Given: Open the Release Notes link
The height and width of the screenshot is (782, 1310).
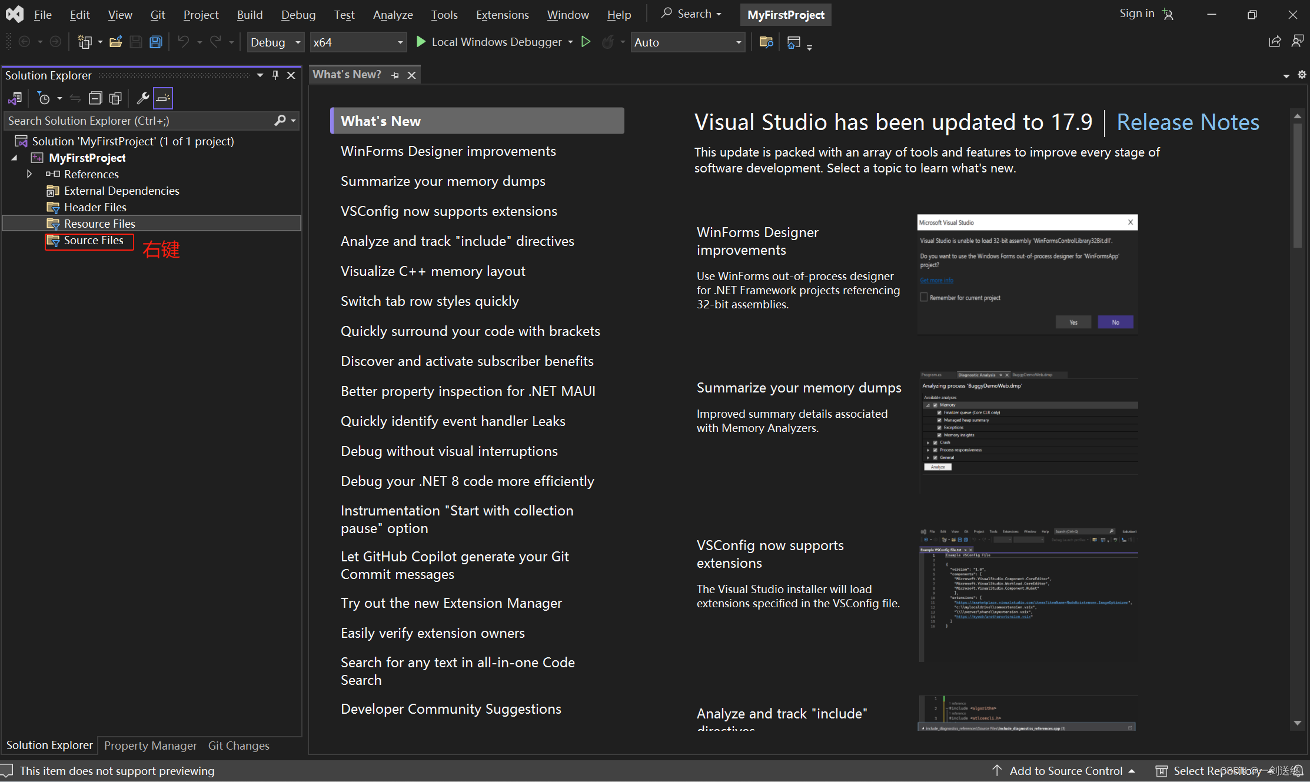Looking at the screenshot, I should pos(1188,122).
